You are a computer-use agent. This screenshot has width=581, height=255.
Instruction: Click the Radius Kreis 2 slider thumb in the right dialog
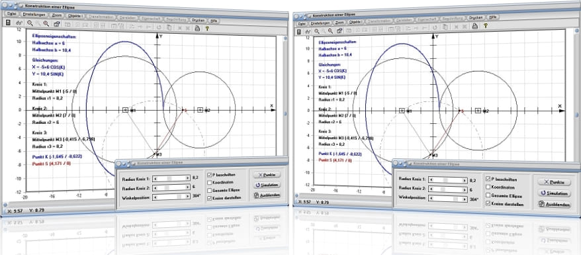pyautogui.click(x=443, y=189)
